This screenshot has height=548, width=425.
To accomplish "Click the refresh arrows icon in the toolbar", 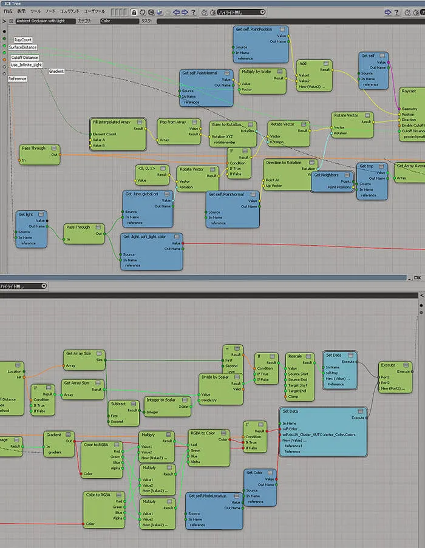I will [143, 12].
